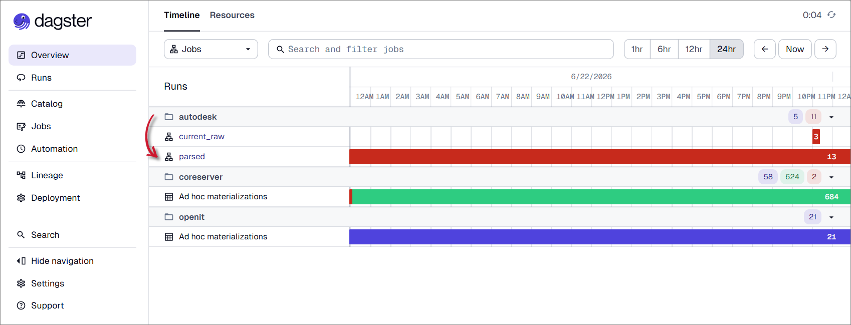This screenshot has height=325, width=851.
Task: Click the Search magnifier icon in sidebar
Action: pyautogui.click(x=21, y=235)
